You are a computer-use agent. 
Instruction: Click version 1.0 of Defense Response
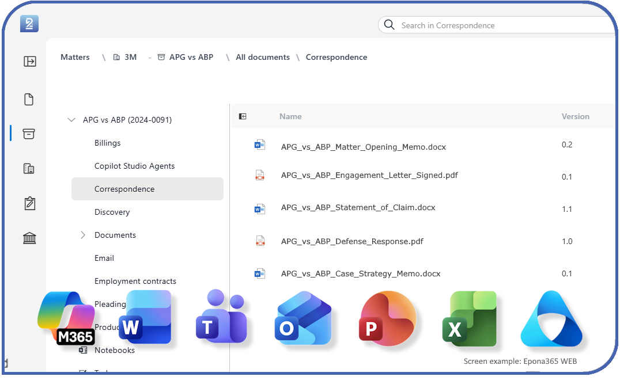pyautogui.click(x=567, y=241)
